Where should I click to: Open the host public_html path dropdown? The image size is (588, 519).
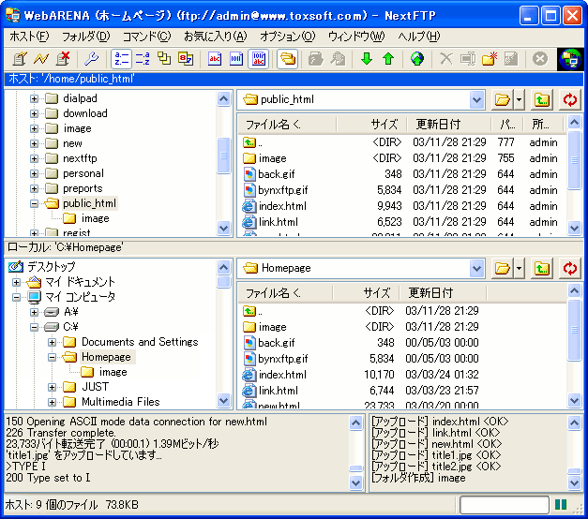point(476,99)
